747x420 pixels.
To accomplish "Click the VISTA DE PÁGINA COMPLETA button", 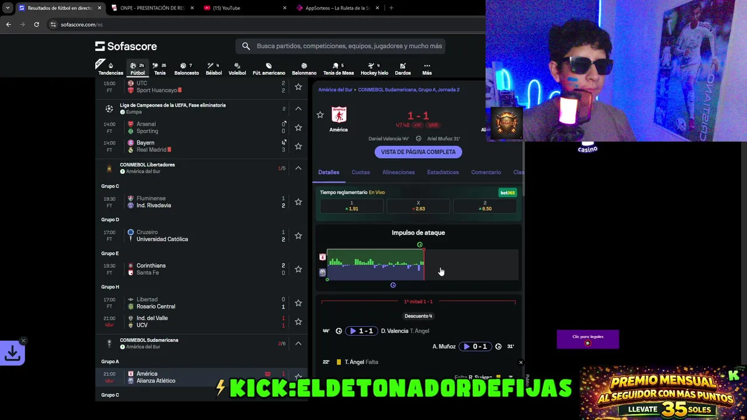I will point(418,152).
